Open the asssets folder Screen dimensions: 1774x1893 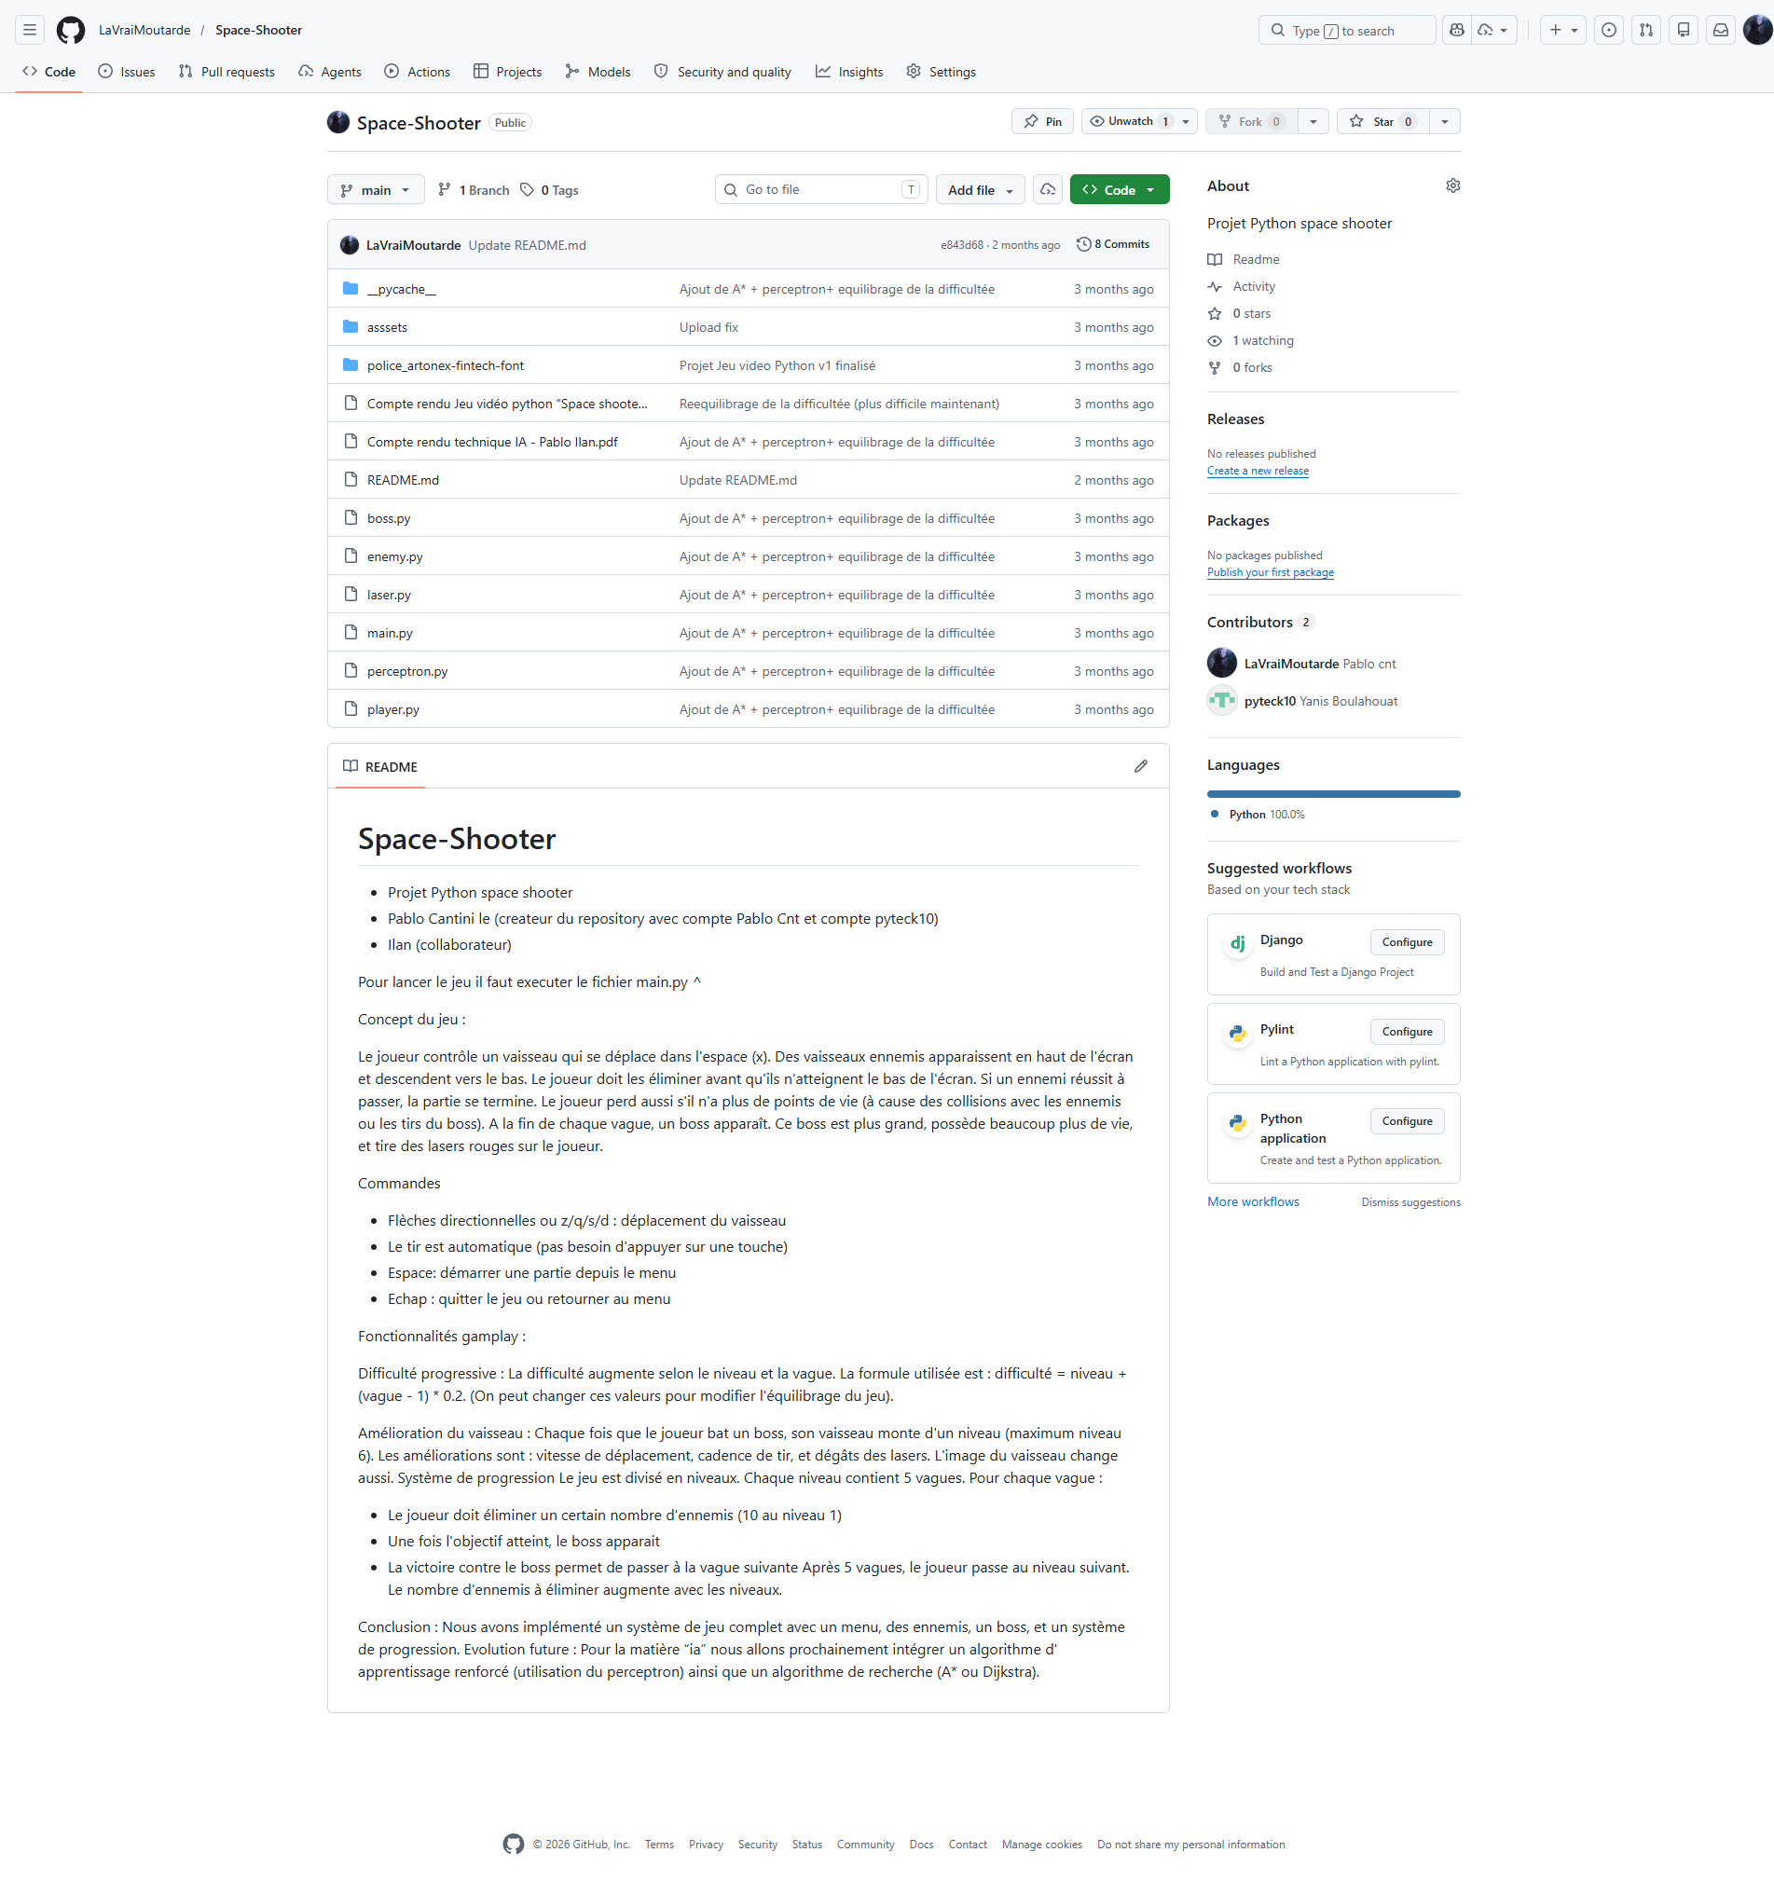tap(387, 327)
